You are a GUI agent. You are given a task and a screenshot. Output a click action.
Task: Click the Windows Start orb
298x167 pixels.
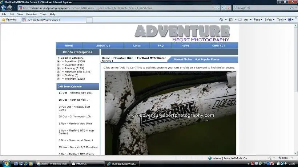click(6, 164)
